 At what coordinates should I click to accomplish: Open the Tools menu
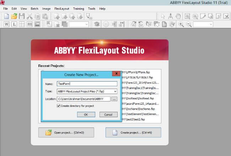pyautogui.click(x=92, y=9)
